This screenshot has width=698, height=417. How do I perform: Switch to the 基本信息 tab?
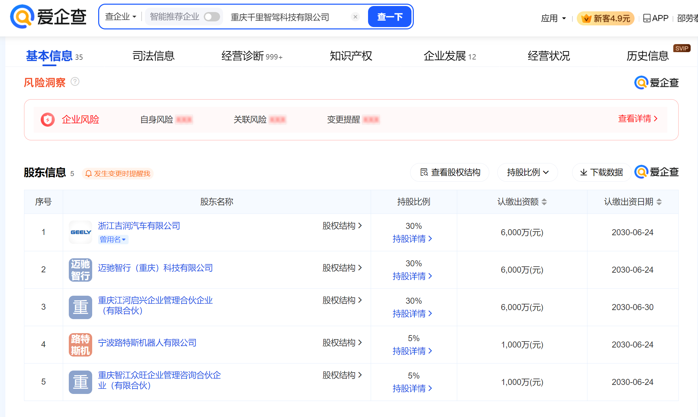54,56
